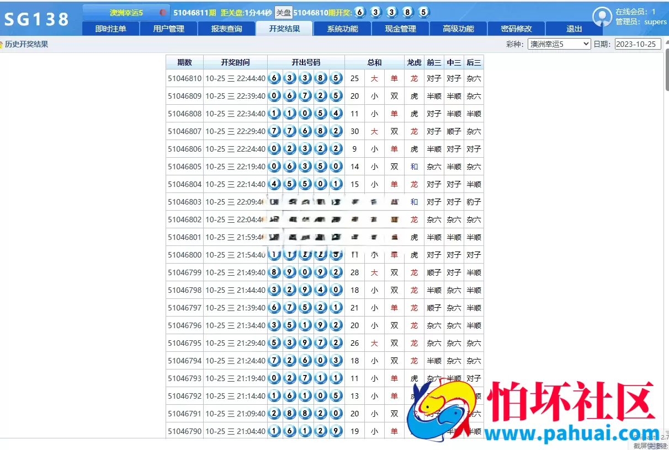
Task: Click the 中三 column header
Action: click(454, 62)
